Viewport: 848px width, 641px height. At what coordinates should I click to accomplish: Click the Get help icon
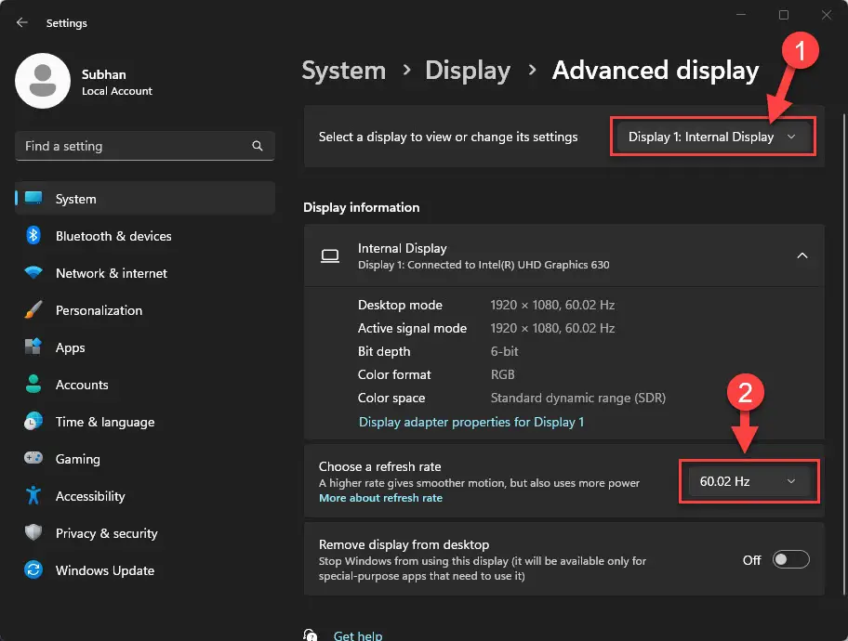point(311,635)
